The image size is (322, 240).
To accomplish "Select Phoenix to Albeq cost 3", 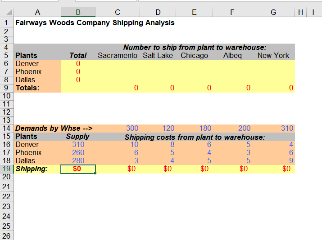I will (232, 152).
